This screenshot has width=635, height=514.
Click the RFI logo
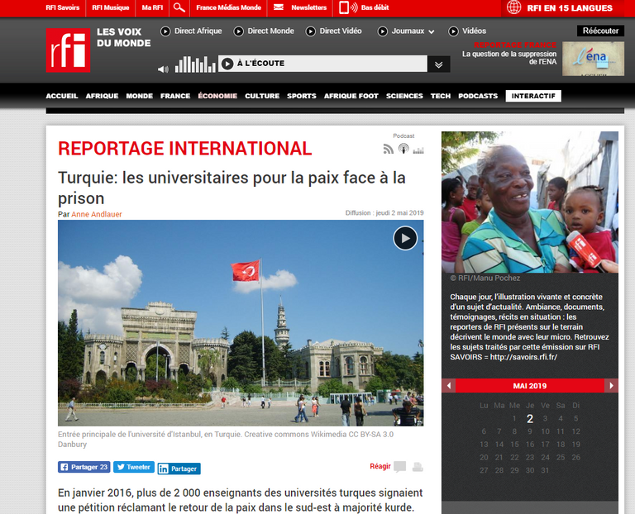[x=67, y=50]
